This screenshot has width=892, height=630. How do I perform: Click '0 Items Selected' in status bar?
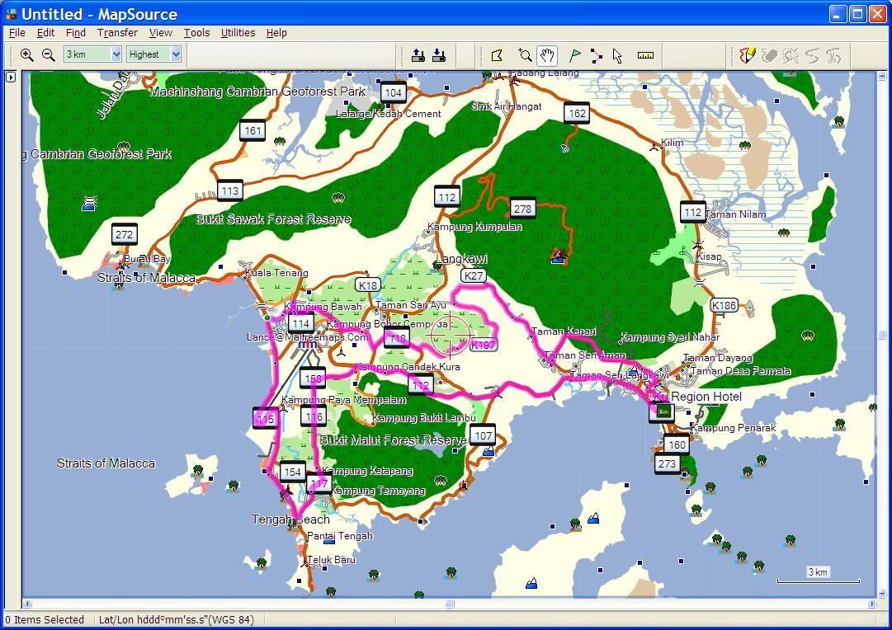tap(45, 620)
